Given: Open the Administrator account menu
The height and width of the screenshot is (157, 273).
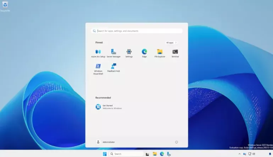Looking at the screenshot, I should point(106,142).
